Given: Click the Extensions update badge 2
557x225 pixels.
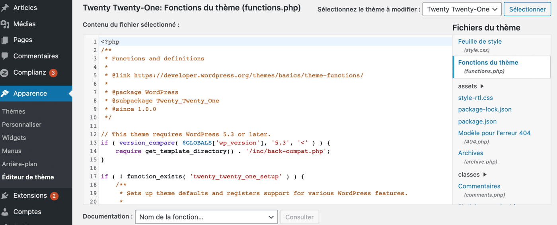Looking at the screenshot, I should pos(55,196).
